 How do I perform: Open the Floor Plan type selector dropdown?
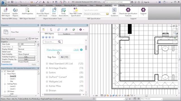pyautogui.click(x=38, y=32)
